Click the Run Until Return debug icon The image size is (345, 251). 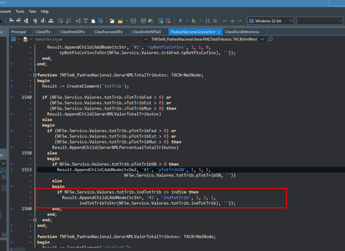[240, 21]
